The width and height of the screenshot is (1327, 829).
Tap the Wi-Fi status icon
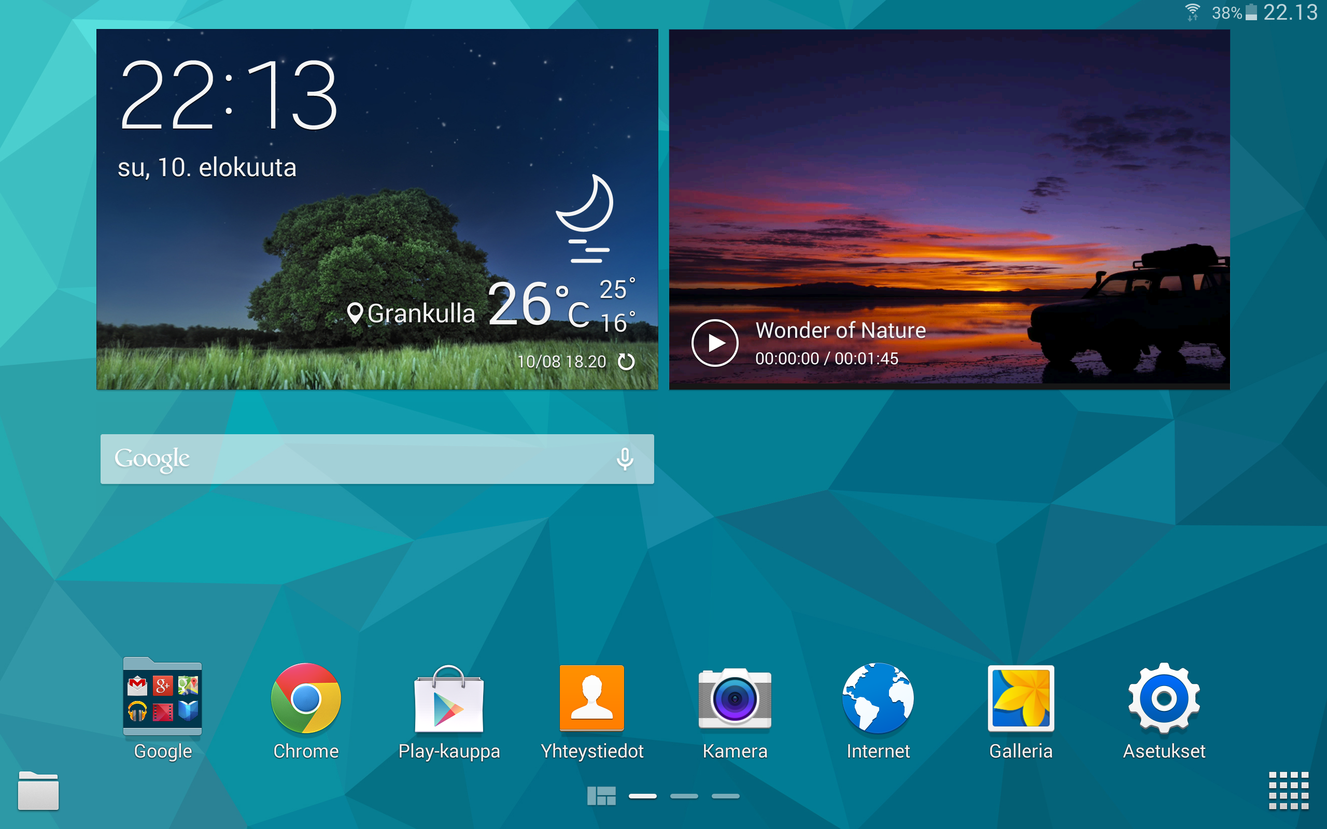click(x=1193, y=12)
